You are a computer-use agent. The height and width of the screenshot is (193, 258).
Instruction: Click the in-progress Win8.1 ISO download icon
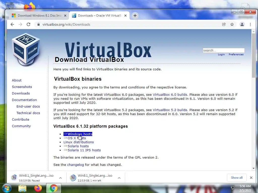pos(73,177)
